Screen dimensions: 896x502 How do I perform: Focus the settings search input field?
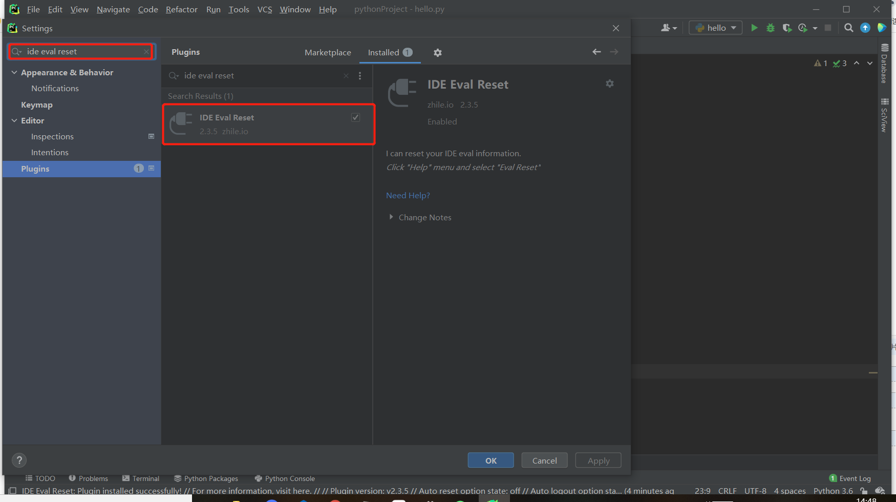point(82,52)
